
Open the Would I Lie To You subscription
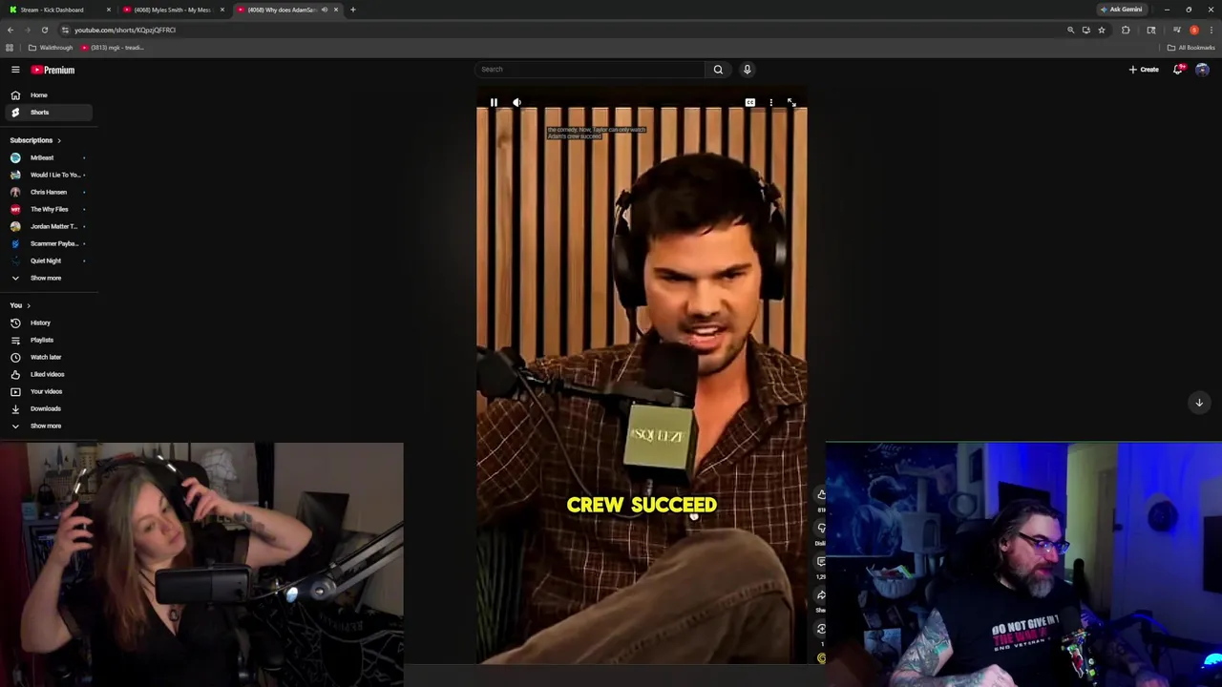click(x=47, y=175)
